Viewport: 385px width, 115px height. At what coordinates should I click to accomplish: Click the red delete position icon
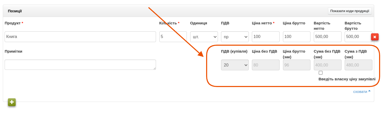375,37
